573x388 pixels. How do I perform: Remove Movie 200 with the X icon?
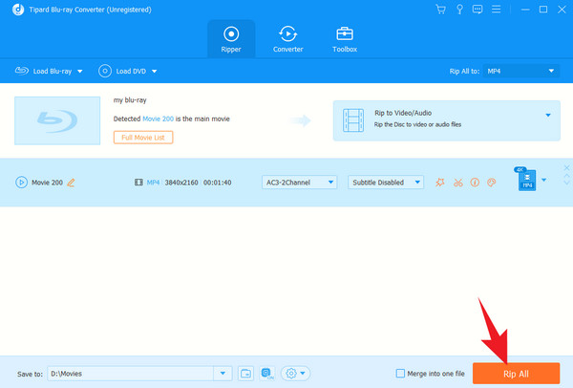(566, 167)
